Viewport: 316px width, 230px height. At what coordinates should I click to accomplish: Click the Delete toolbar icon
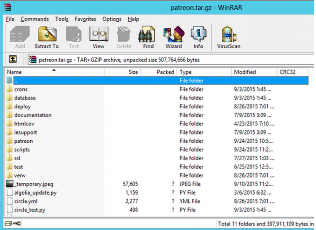pos(124,34)
